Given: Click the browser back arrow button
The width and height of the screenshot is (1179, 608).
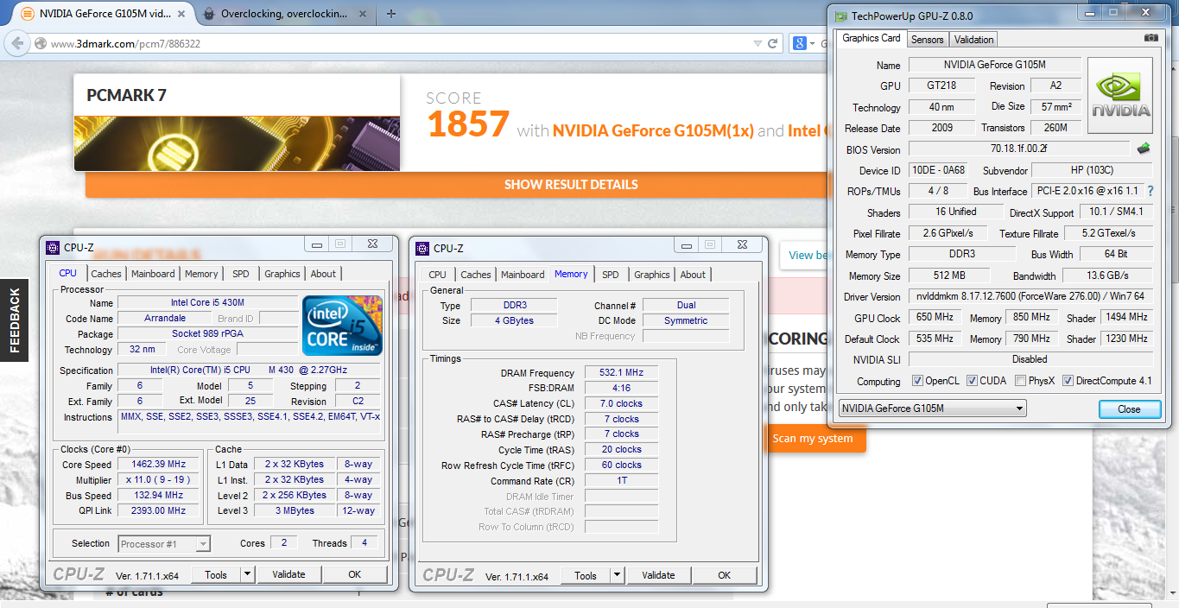Looking at the screenshot, I should click(x=17, y=43).
